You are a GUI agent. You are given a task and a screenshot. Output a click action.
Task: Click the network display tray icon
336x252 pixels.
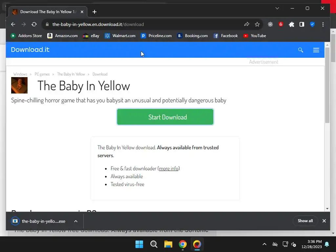(x=285, y=244)
